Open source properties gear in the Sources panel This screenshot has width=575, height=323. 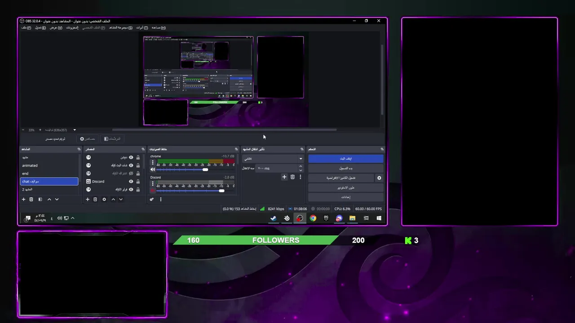click(104, 199)
